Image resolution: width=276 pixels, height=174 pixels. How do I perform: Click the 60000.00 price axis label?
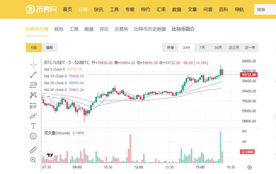(249, 61)
